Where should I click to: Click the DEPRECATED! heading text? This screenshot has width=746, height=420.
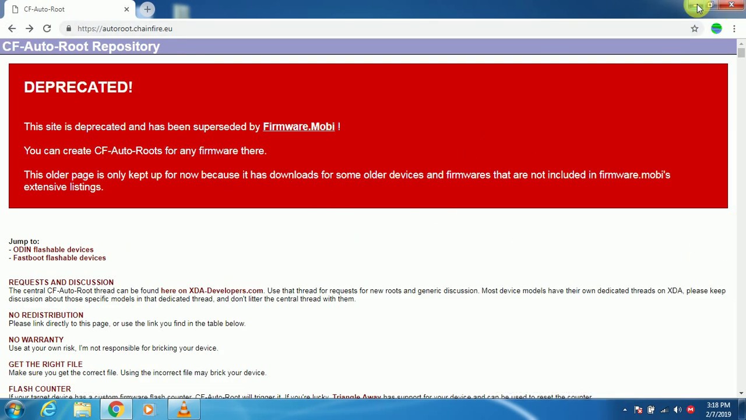78,87
